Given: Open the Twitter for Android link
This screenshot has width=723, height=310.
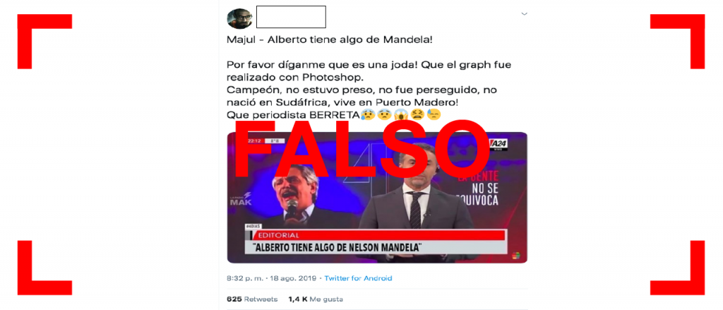Looking at the screenshot, I should (358, 278).
